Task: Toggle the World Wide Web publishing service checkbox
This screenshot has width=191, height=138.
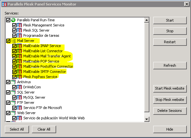Action: 14,118
